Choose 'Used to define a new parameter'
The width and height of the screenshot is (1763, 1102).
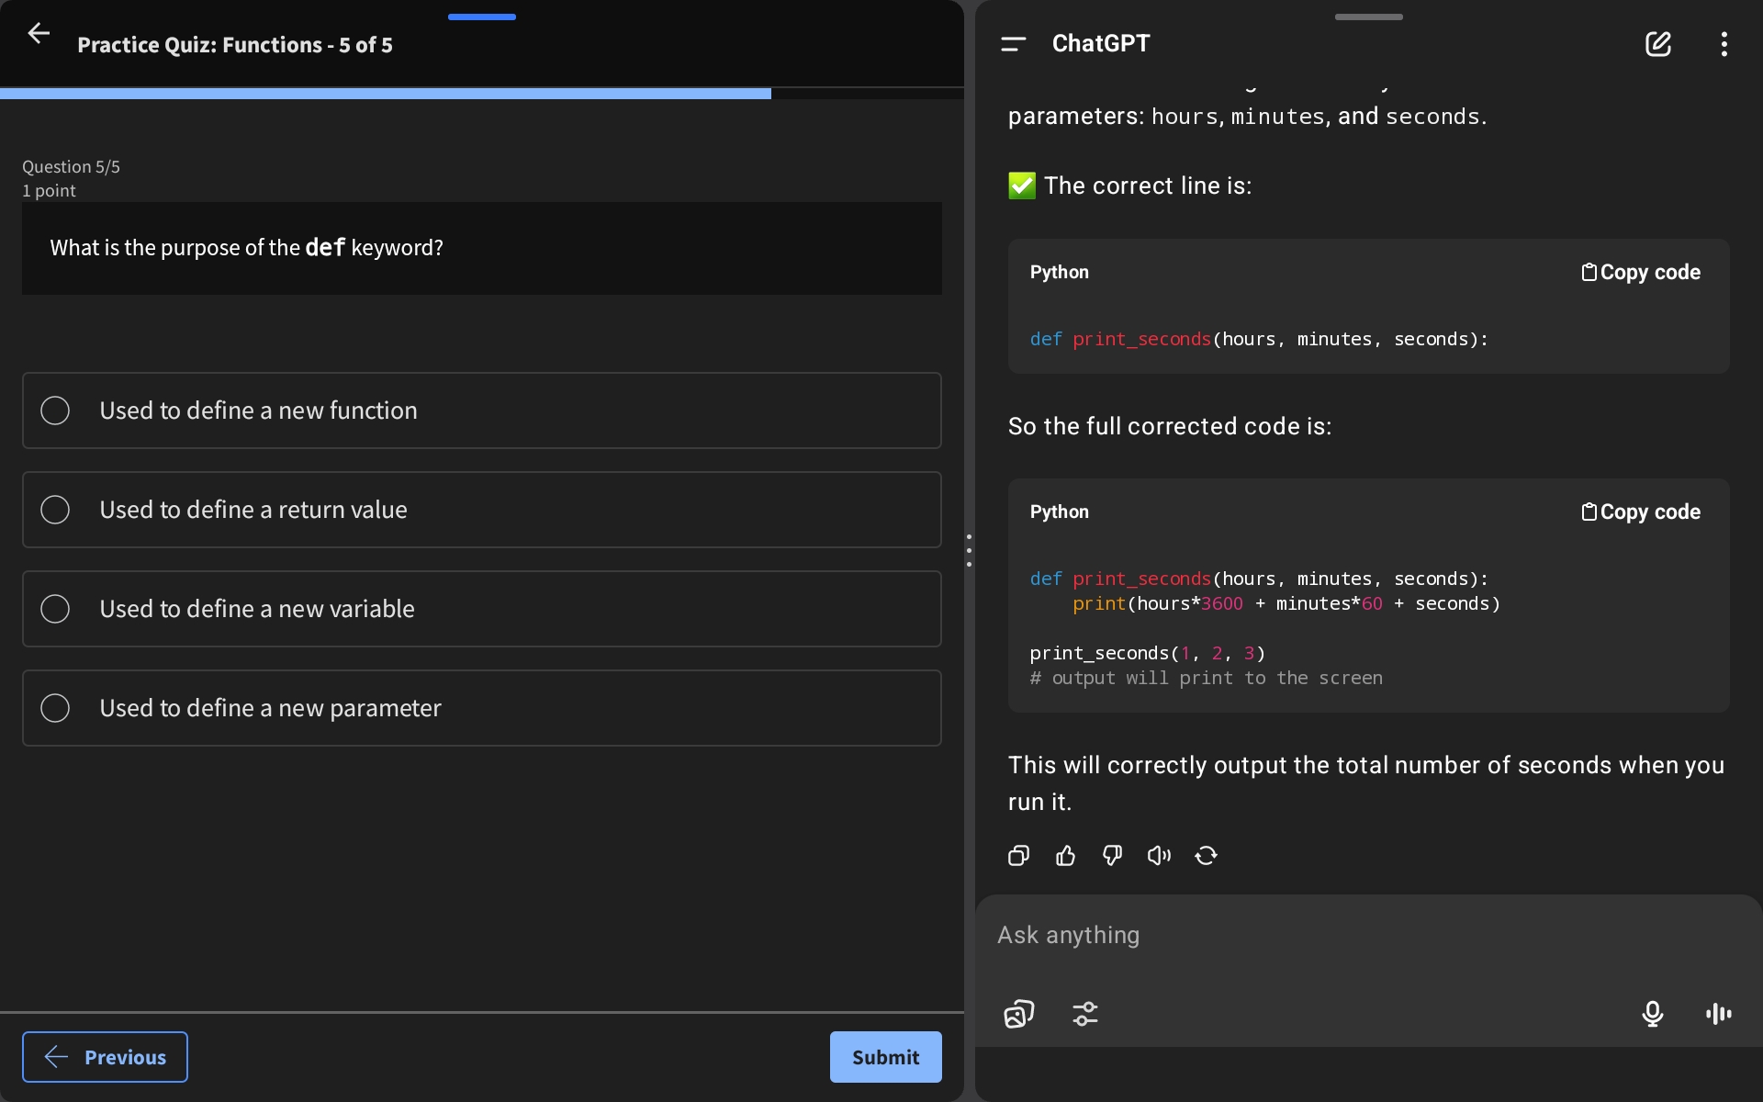(55, 708)
